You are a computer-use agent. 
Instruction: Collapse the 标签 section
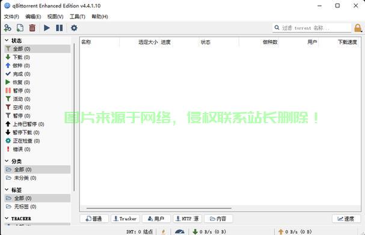7,190
